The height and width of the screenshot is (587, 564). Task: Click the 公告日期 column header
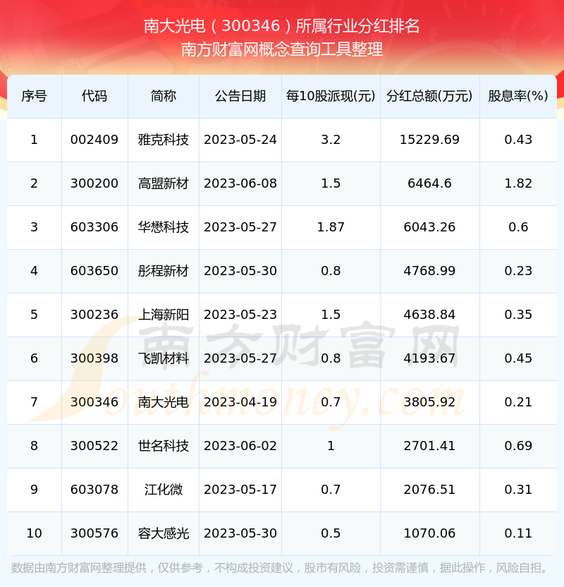coord(240,96)
